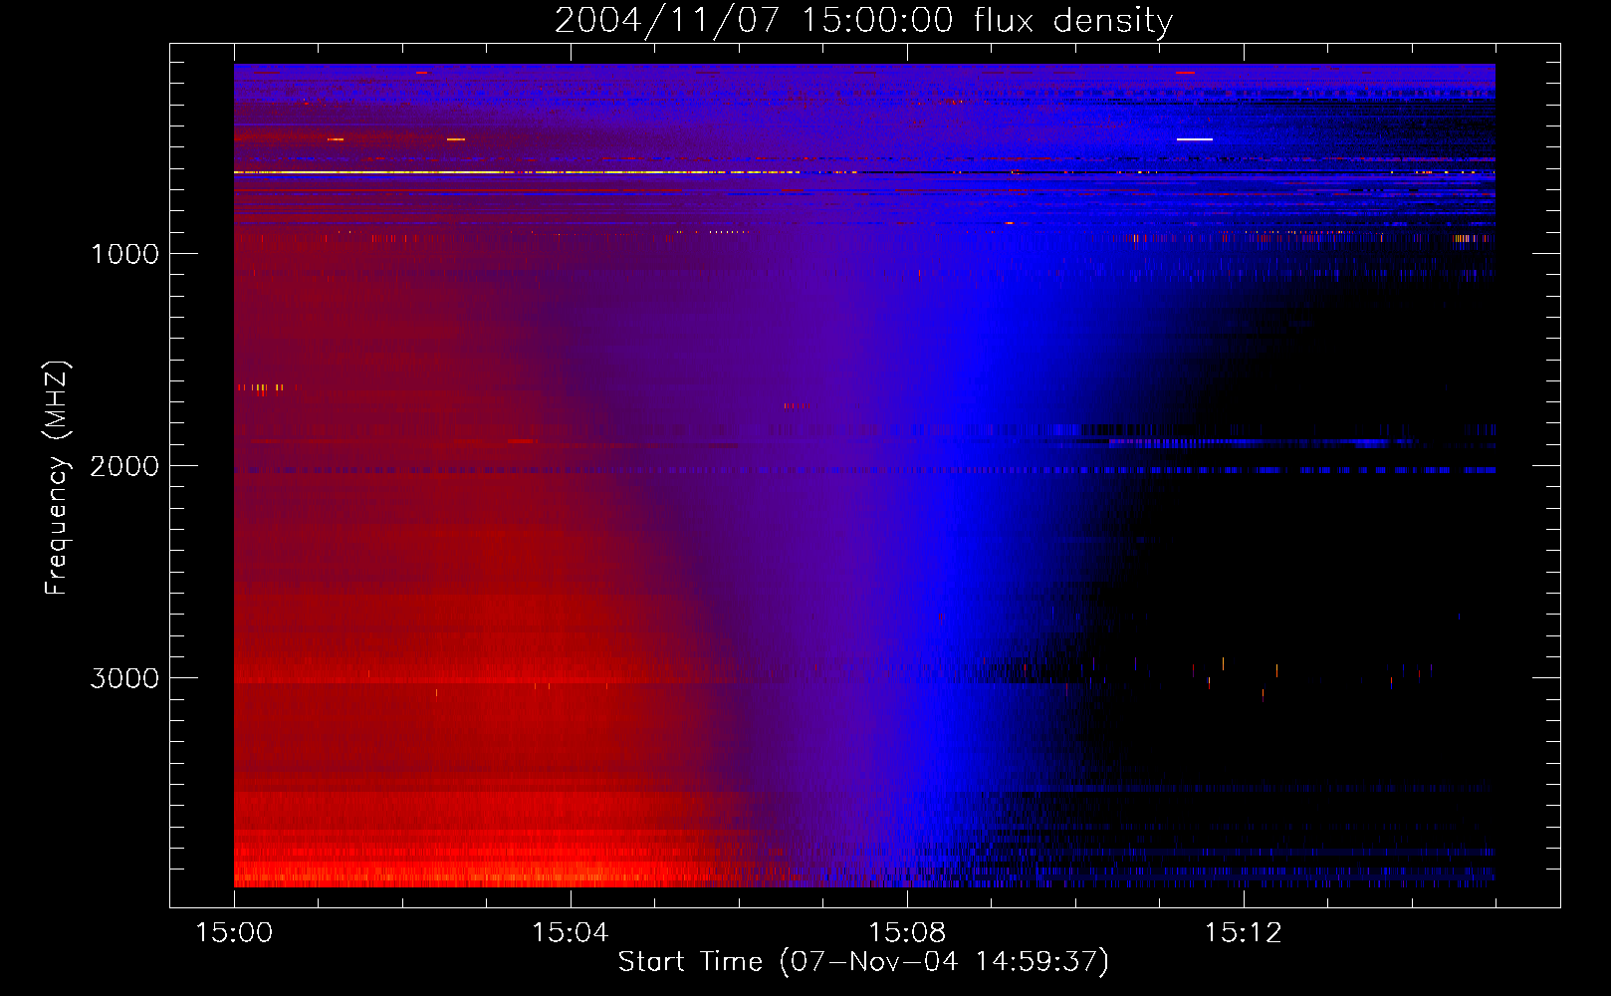Click the plot title "2004/11/07 15:00:00 flux density"
1611x996 pixels.
pyautogui.click(x=863, y=20)
